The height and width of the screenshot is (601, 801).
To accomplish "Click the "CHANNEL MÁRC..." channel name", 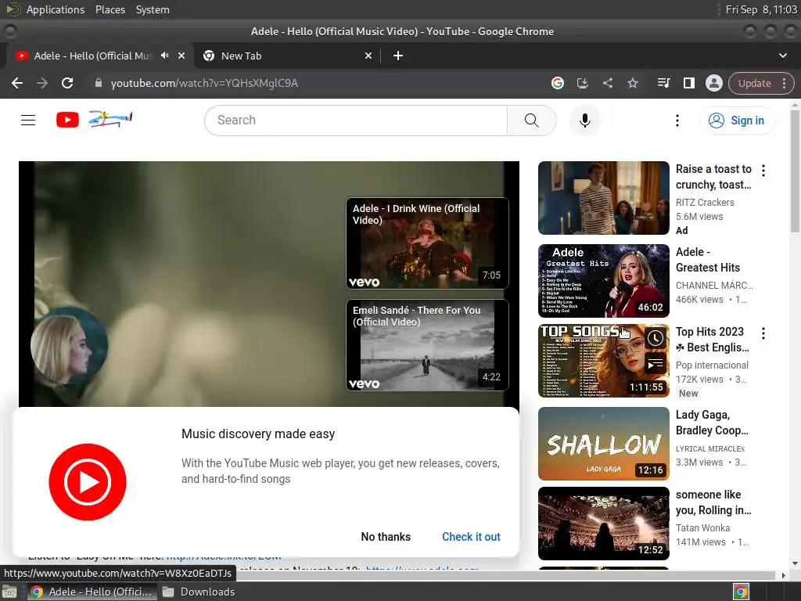I will [714, 285].
